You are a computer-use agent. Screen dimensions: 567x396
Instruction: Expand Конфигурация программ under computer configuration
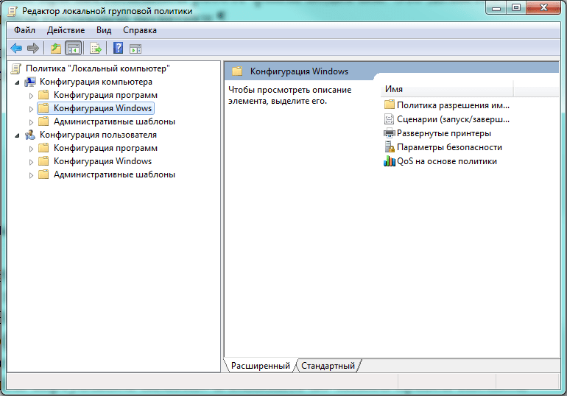[31, 96]
